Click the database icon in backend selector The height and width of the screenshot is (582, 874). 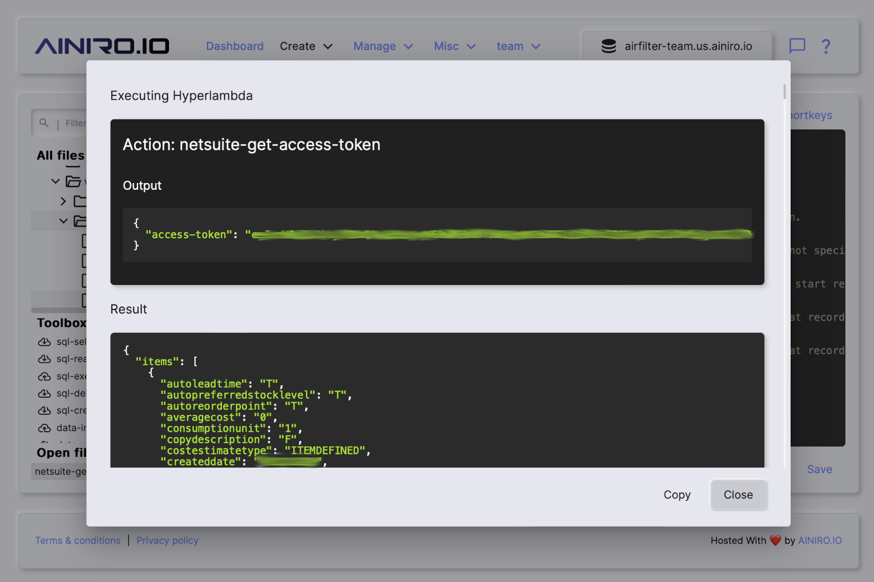pyautogui.click(x=608, y=46)
